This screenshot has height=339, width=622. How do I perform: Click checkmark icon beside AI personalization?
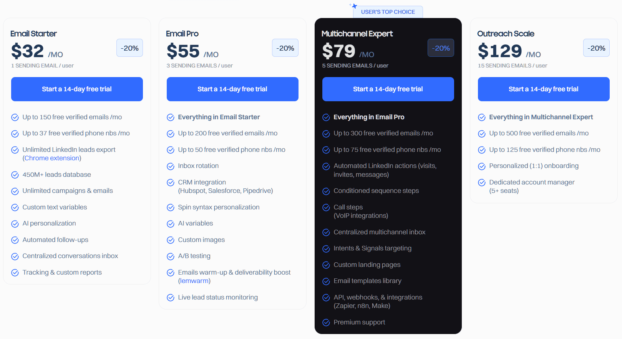(x=15, y=224)
